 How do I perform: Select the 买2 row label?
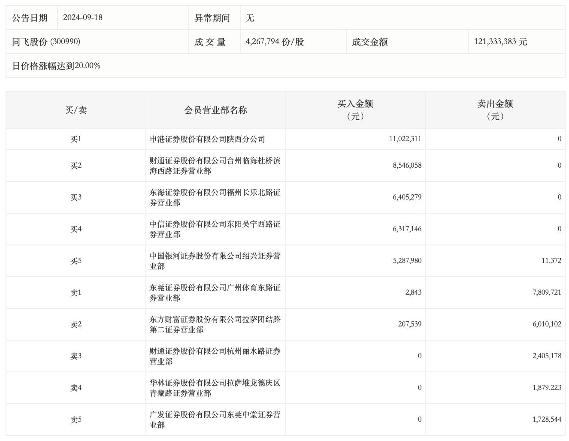pos(76,166)
